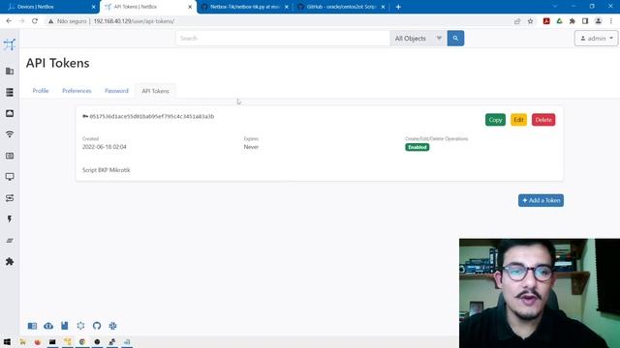This screenshot has height=348, width=620.
Task: Open the Docs book footer icon
Action: coord(32,326)
